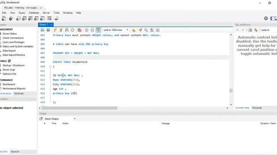This screenshot has height=155, width=277.
Task: Save snippet with the star icon
Action: (134, 30)
